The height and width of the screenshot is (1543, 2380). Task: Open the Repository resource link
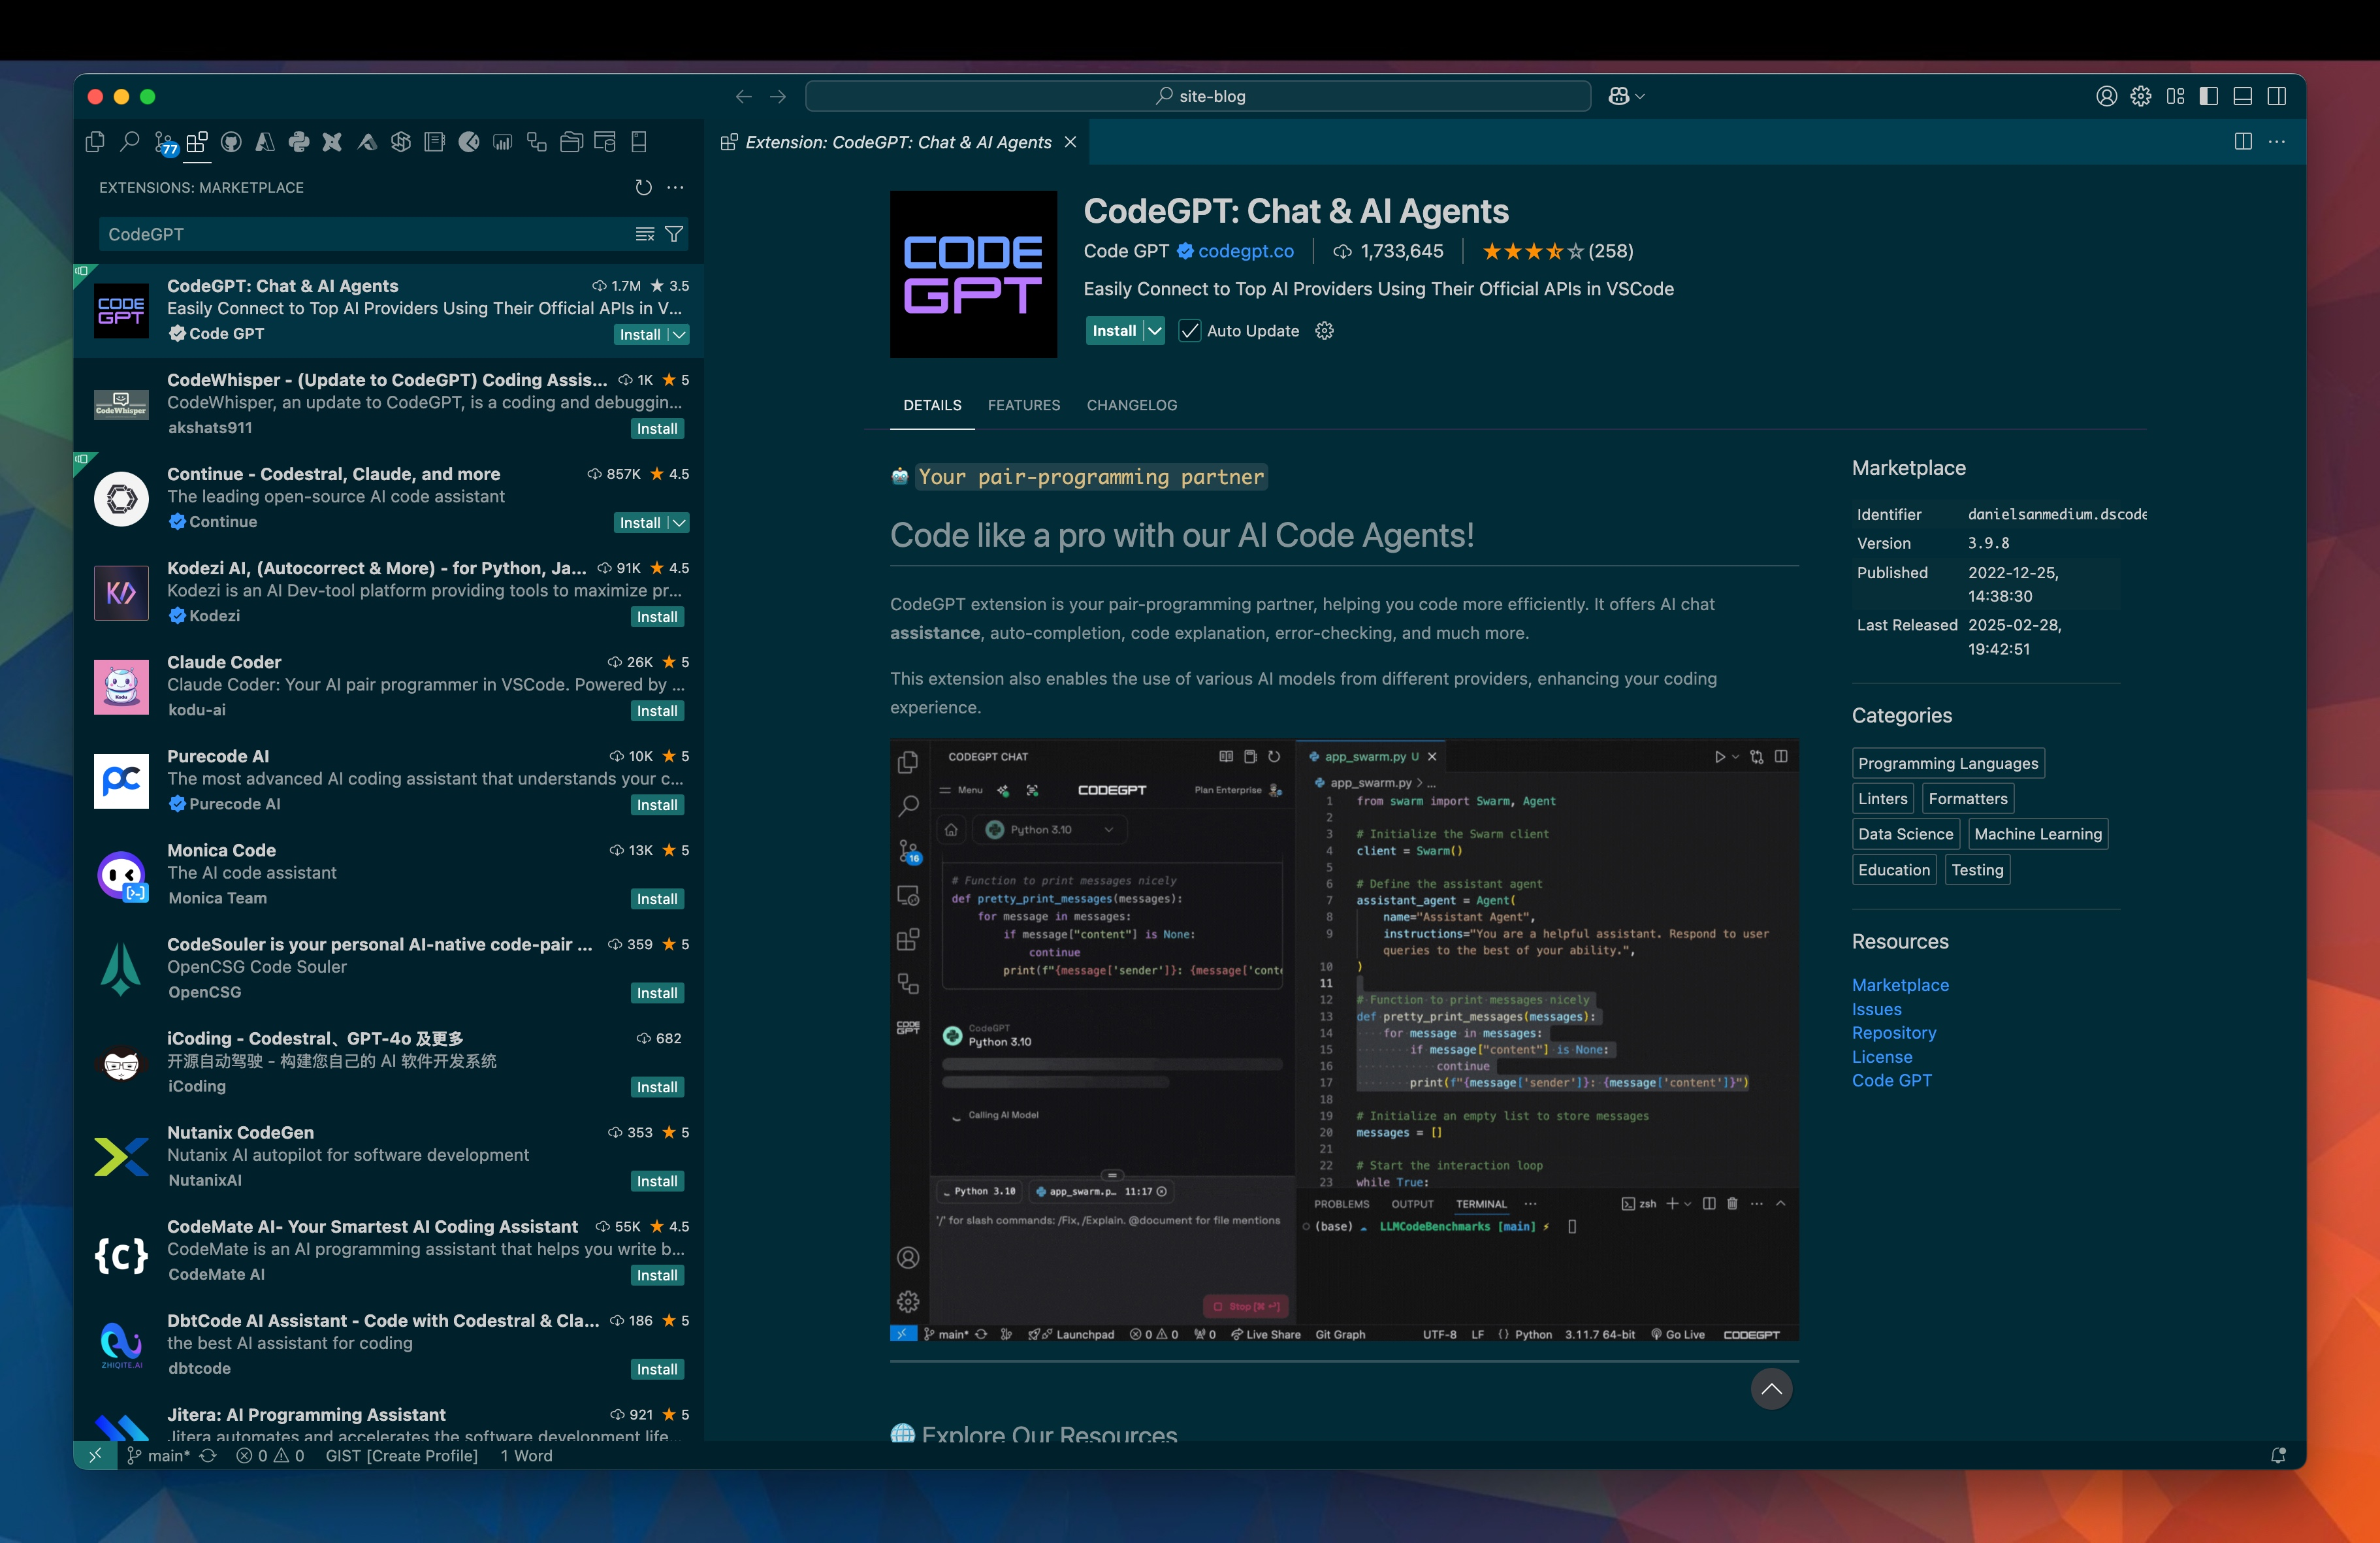[1893, 1033]
